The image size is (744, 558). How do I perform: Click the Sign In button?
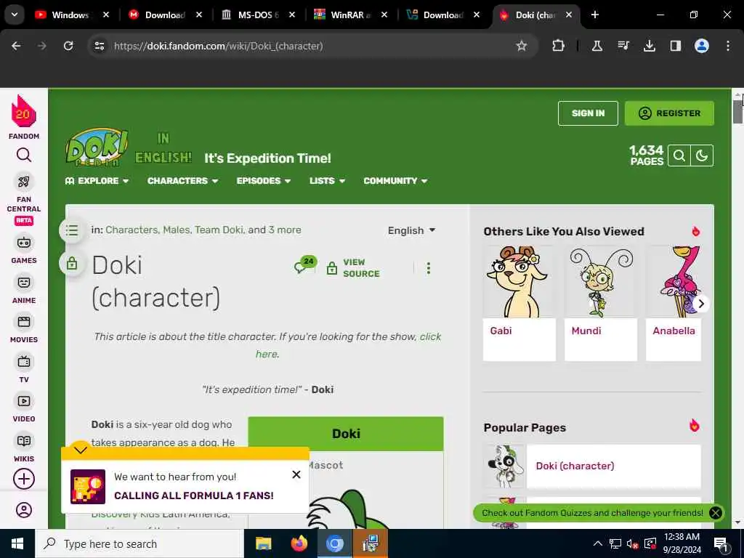point(588,113)
